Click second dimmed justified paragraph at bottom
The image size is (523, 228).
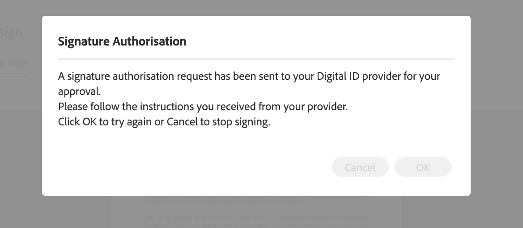click(257, 222)
